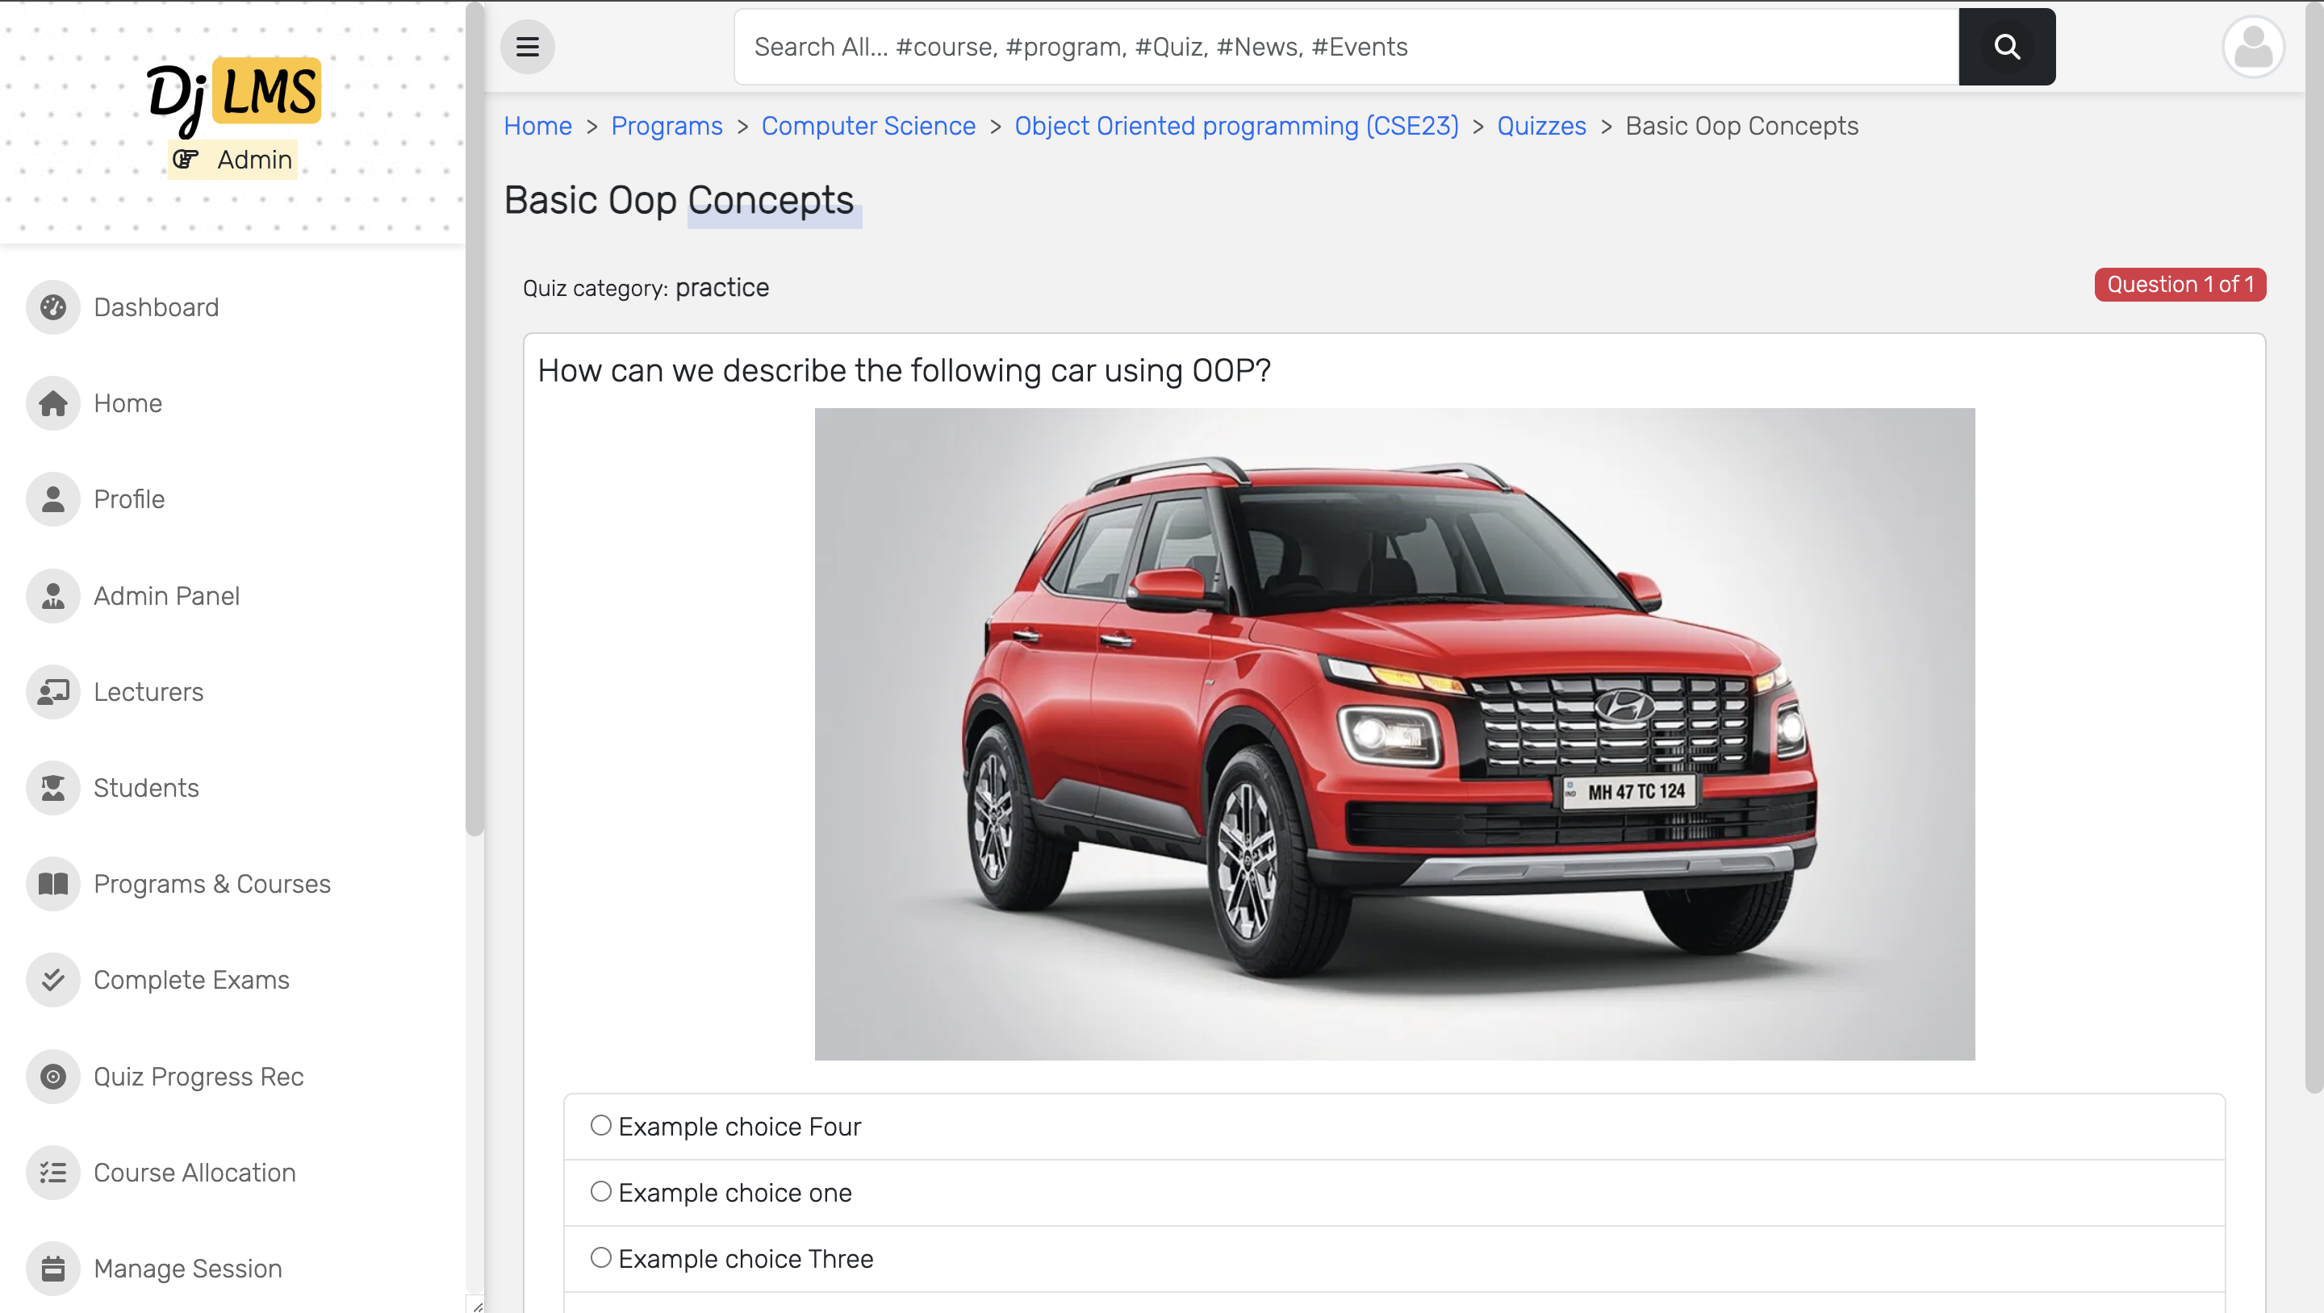The height and width of the screenshot is (1313, 2324).
Task: Click the search magnifier button
Action: click(x=2006, y=47)
